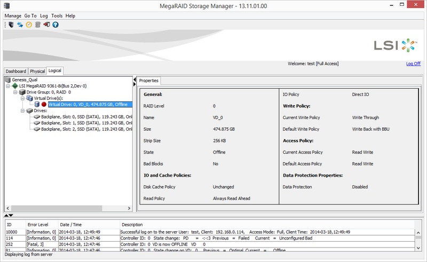The width and height of the screenshot is (427, 262).
Task: Collapse the Virtual Drive(s) tree node
Action: pyautogui.click(x=22, y=99)
